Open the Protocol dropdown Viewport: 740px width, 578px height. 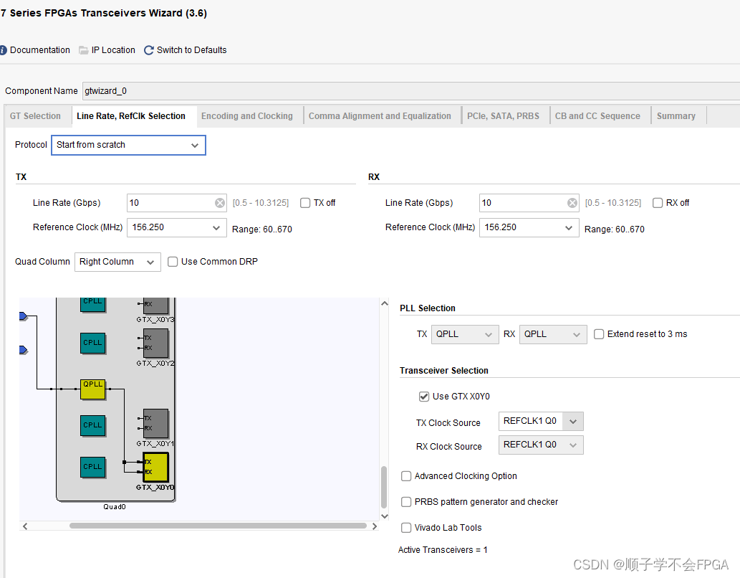click(x=128, y=145)
